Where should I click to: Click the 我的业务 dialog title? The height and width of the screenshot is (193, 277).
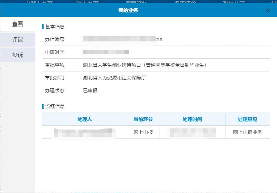coord(128,10)
